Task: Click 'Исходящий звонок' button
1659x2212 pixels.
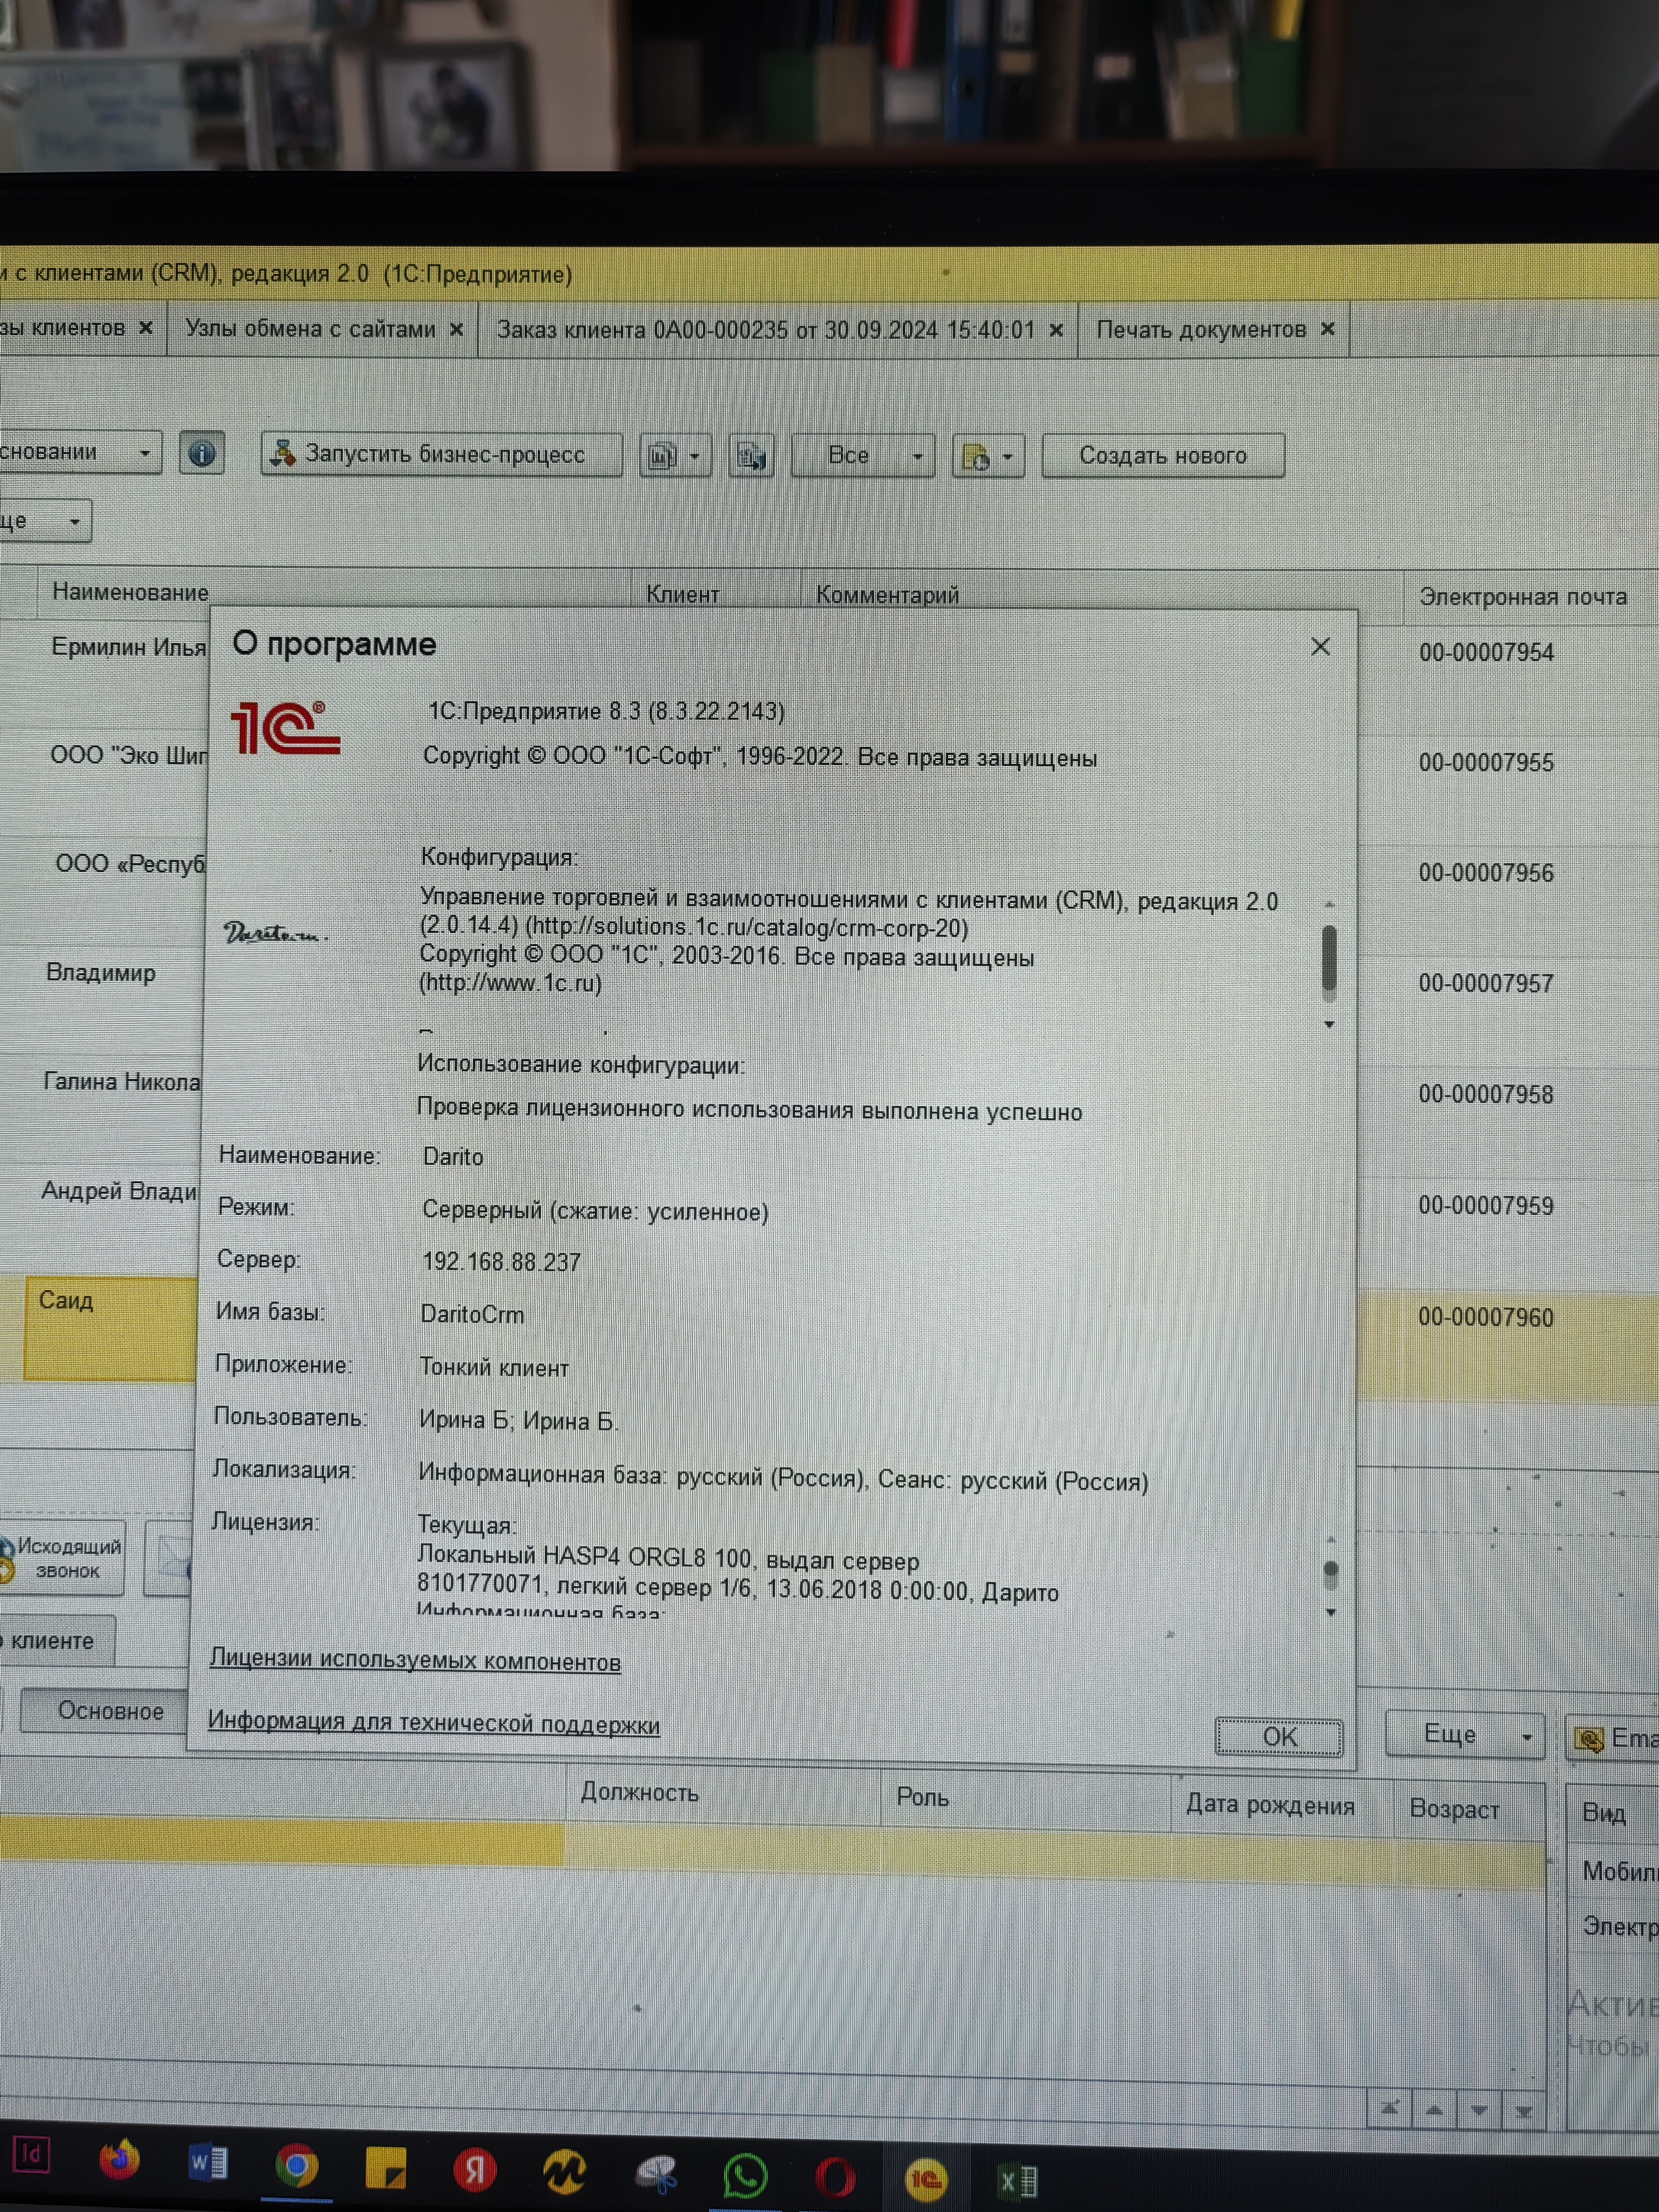Action: point(62,1558)
